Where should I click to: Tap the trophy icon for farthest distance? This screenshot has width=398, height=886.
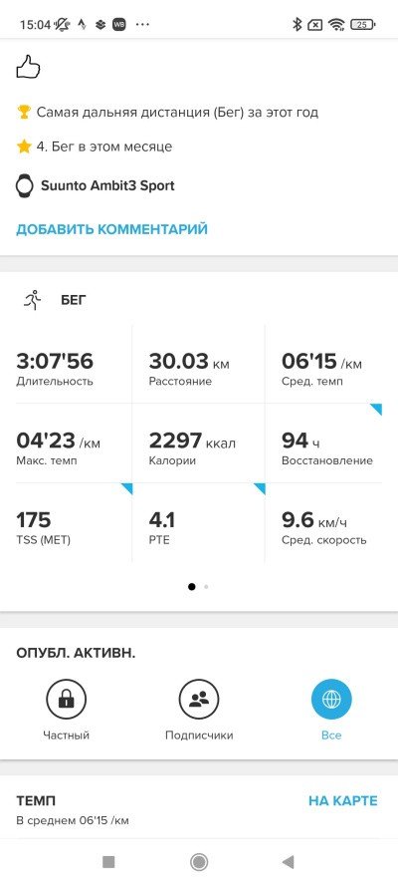click(x=24, y=112)
